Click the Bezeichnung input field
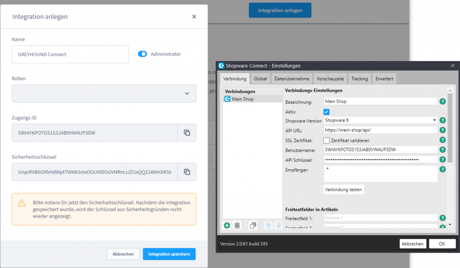The width and height of the screenshot is (460, 268). click(x=380, y=101)
